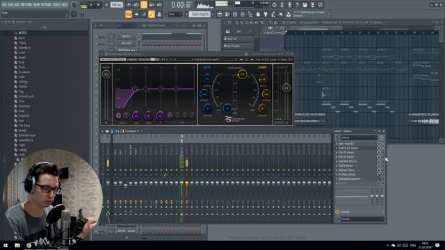Open the FabFilter Pro-Q 2 effect slot
445x250 pixels.
click(356, 161)
